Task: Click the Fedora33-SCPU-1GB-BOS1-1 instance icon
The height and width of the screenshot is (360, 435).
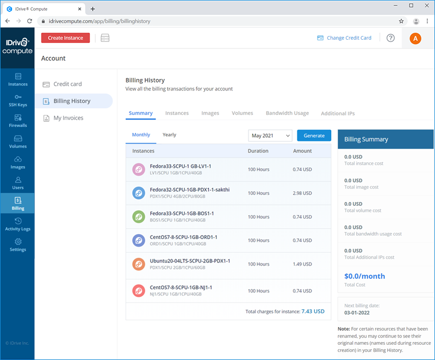Action: (x=139, y=217)
